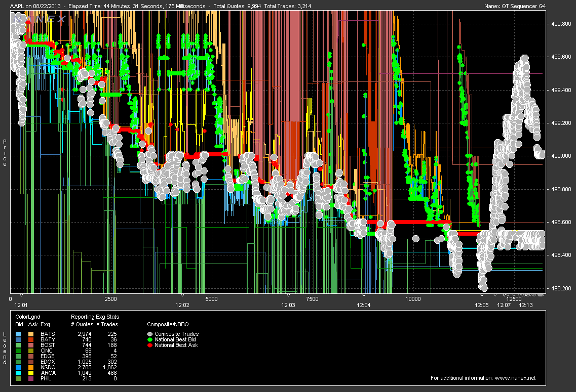The height and width of the screenshot is (392, 576).
Task: Select the BATY ask color swatch
Action: [31, 339]
